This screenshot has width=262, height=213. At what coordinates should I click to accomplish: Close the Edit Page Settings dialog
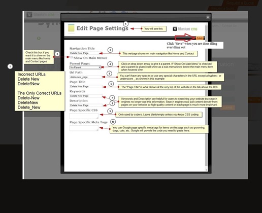tap(208, 17)
